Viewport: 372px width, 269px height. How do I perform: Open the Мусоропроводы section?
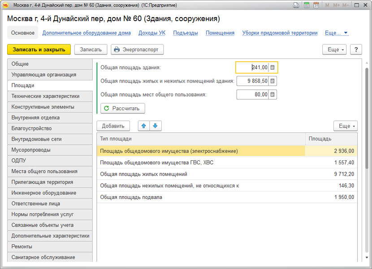coord(31,150)
